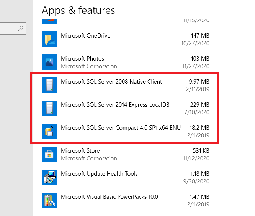Click the SQL Server 2008 Native Client icon
This screenshot has width=255, height=216.
tap(49, 85)
